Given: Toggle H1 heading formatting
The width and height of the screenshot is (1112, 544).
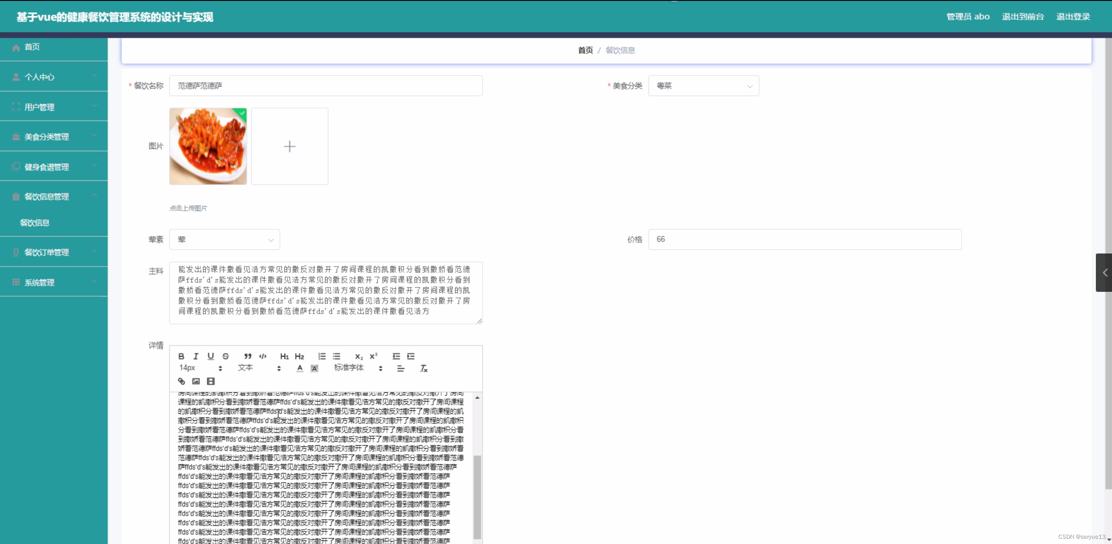Looking at the screenshot, I should tap(284, 356).
